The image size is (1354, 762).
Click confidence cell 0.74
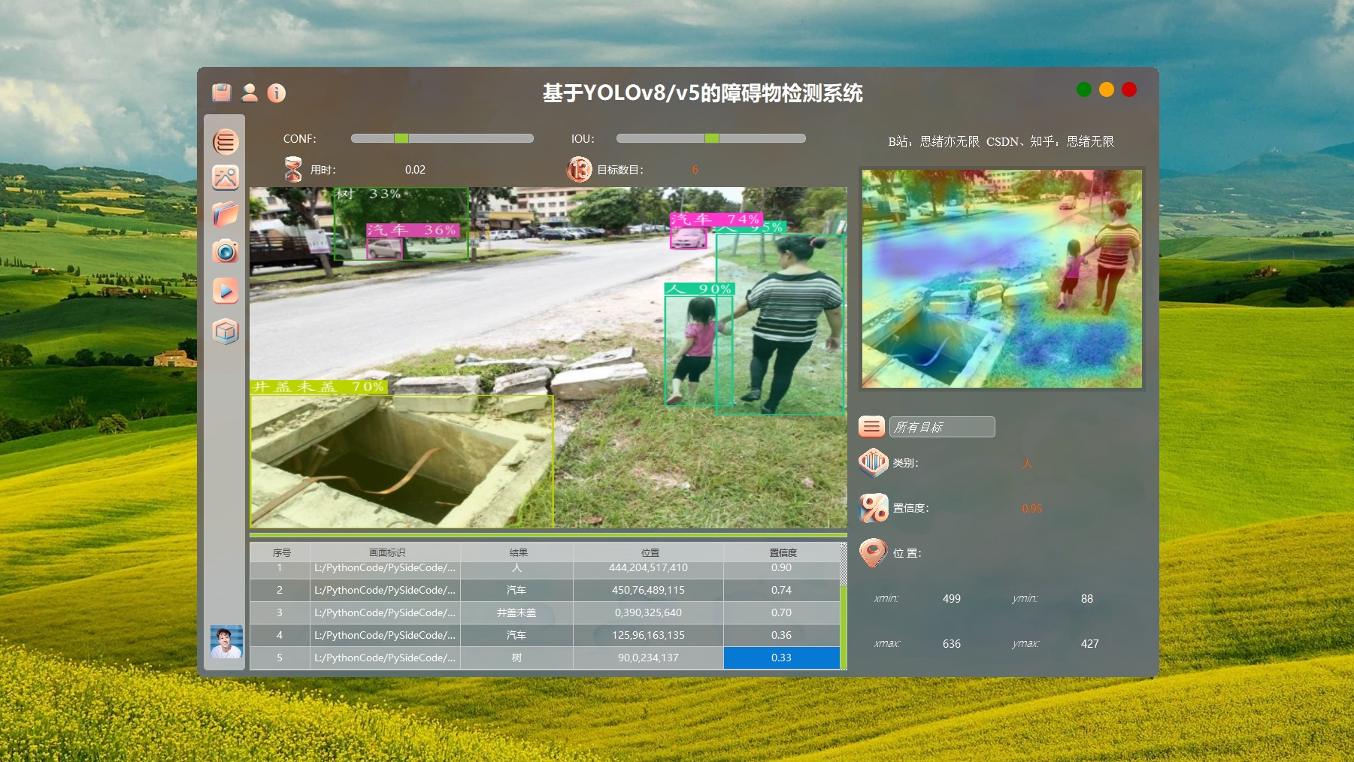point(781,590)
